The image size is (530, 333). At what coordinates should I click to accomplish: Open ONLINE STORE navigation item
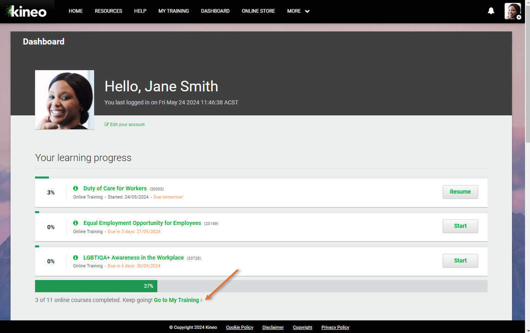(x=258, y=11)
